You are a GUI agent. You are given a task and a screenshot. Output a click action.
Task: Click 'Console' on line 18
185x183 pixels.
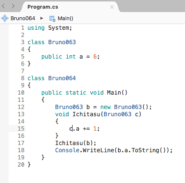[x=67, y=150]
